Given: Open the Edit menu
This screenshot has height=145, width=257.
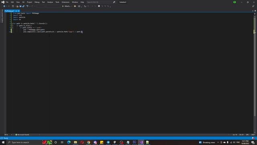Looking at the screenshot, I should (x=12, y=2).
